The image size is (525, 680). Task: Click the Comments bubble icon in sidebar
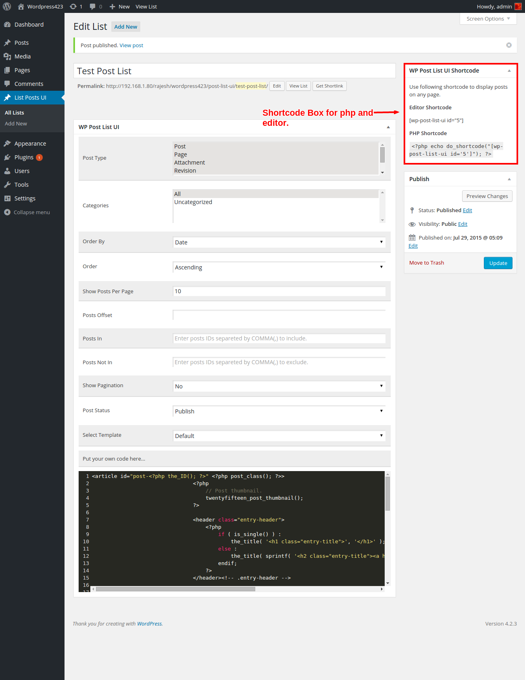coord(7,84)
